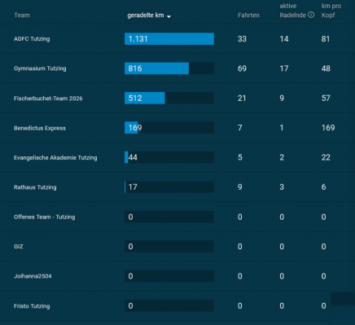
Task: Select the GIZ team name
Action: [19, 247]
